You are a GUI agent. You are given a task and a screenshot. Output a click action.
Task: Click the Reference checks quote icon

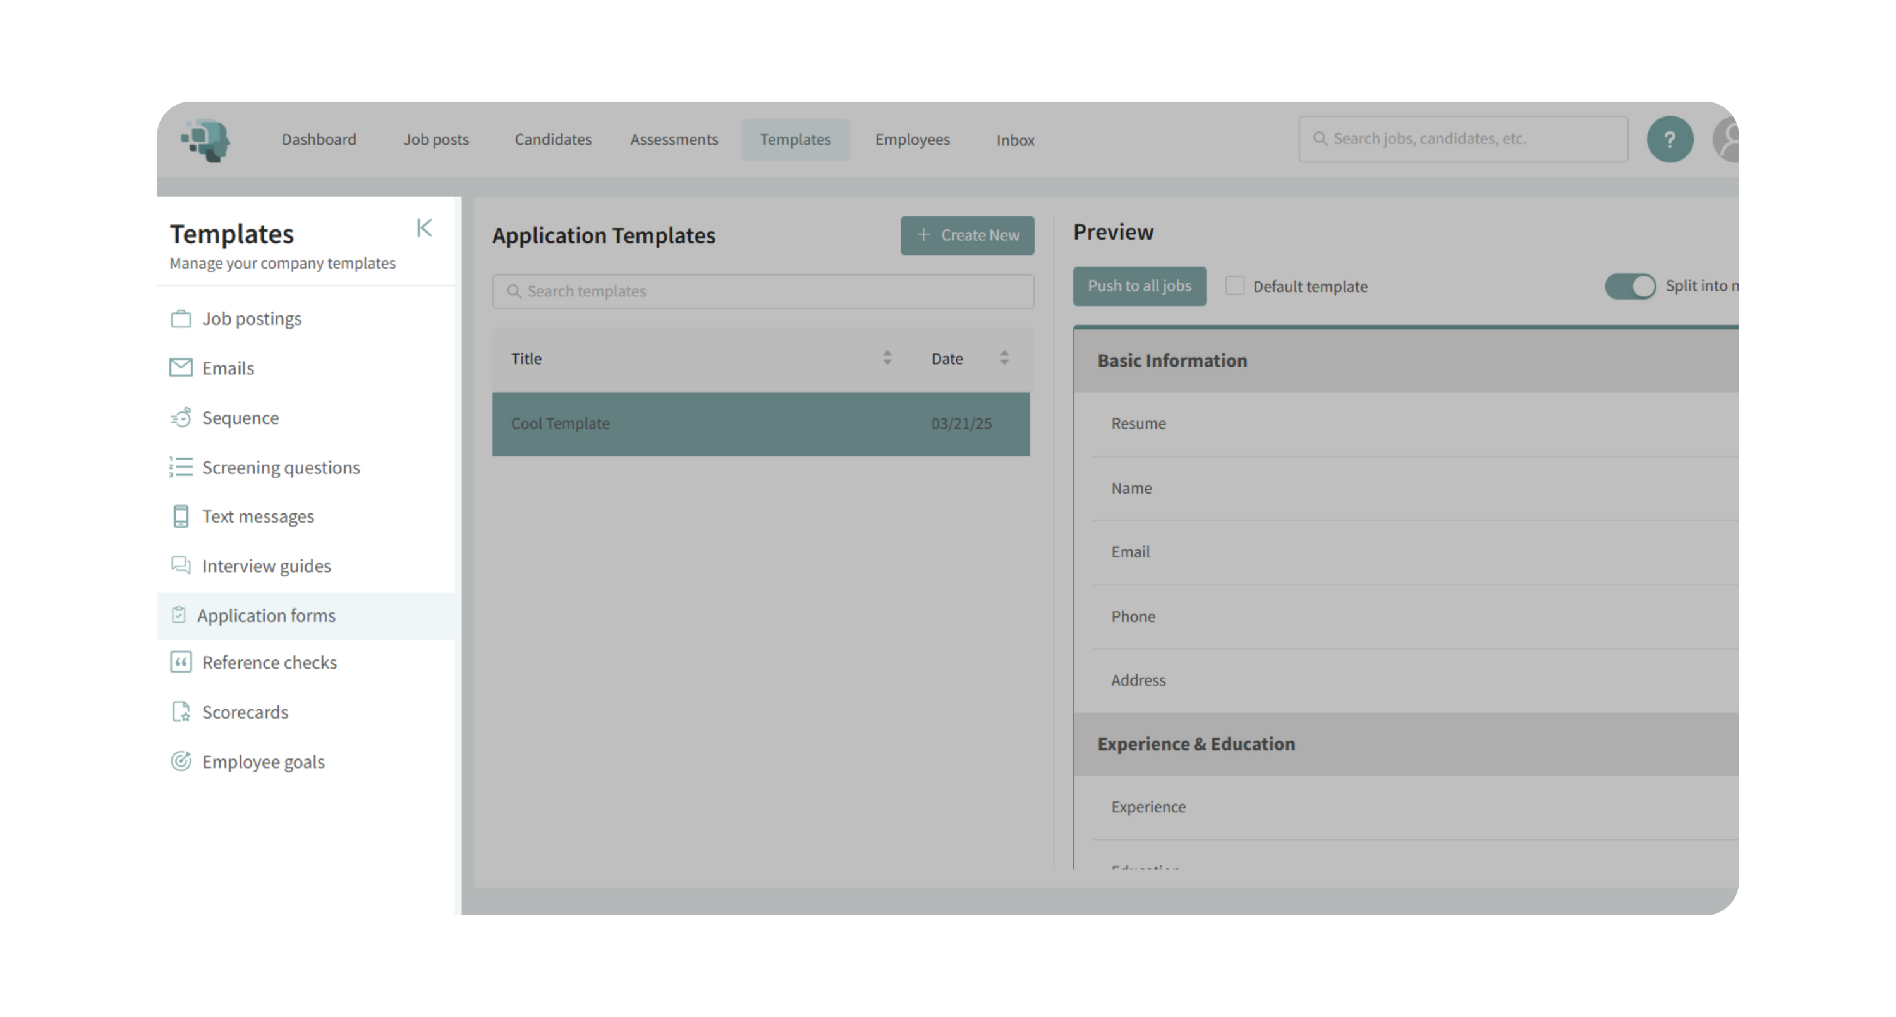click(180, 662)
